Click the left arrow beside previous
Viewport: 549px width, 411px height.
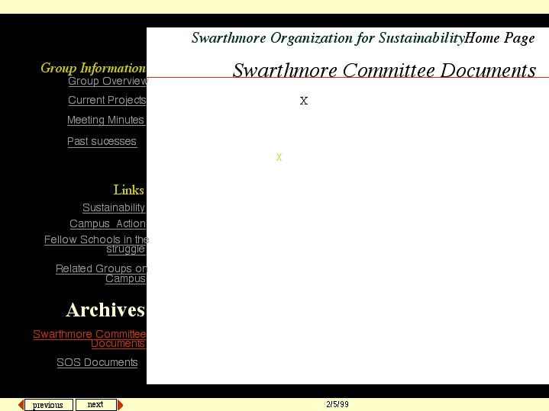21,405
